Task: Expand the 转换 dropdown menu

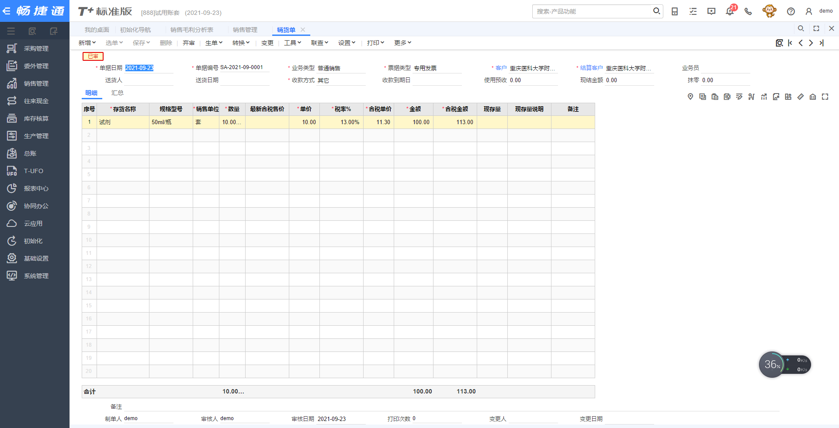Action: 241,43
